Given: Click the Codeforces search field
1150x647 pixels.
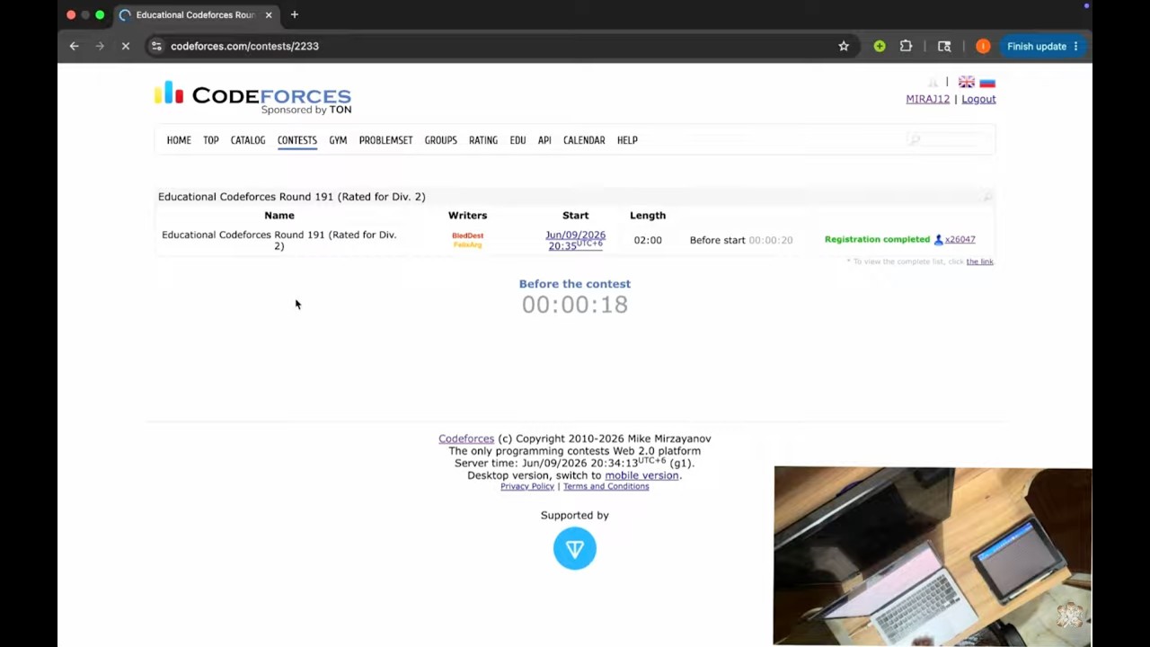Looking at the screenshot, I should [x=951, y=139].
